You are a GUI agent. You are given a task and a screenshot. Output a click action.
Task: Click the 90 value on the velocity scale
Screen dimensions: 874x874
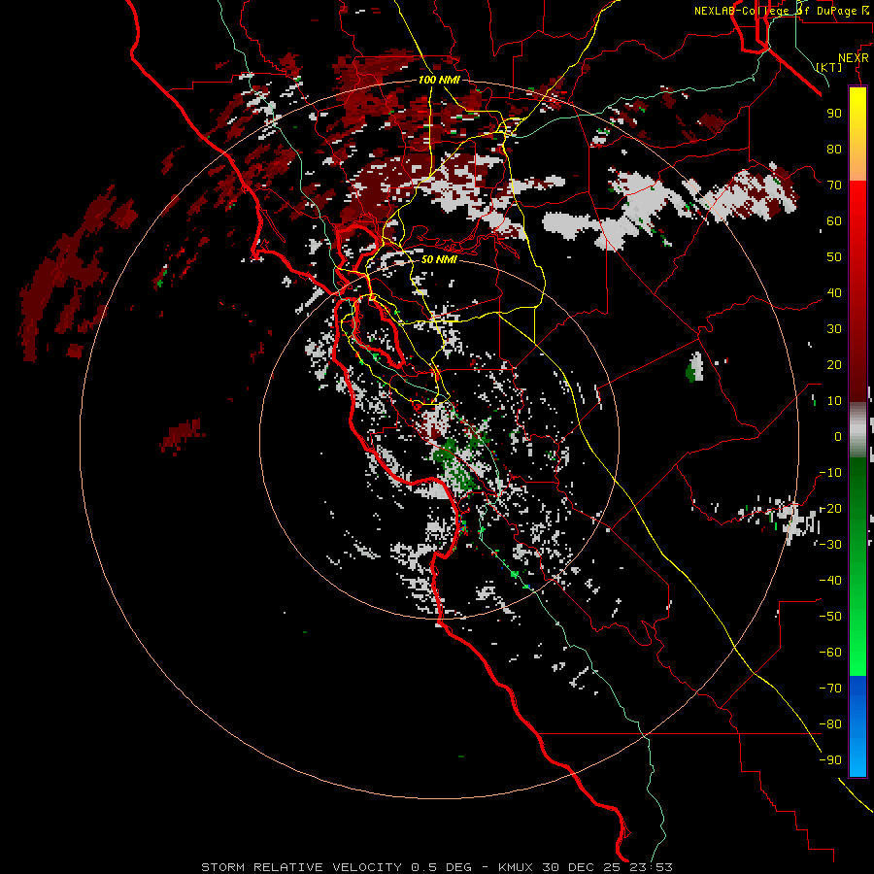tap(834, 114)
